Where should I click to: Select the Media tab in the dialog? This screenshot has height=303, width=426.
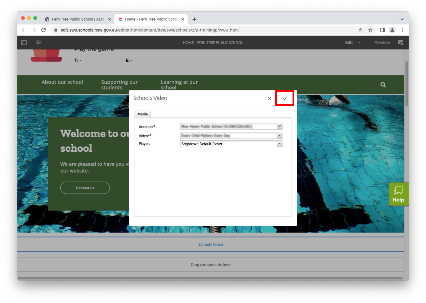(x=143, y=114)
